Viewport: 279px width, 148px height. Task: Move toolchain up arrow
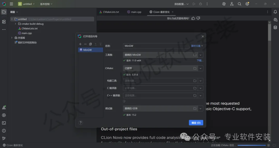[x=96, y=44]
